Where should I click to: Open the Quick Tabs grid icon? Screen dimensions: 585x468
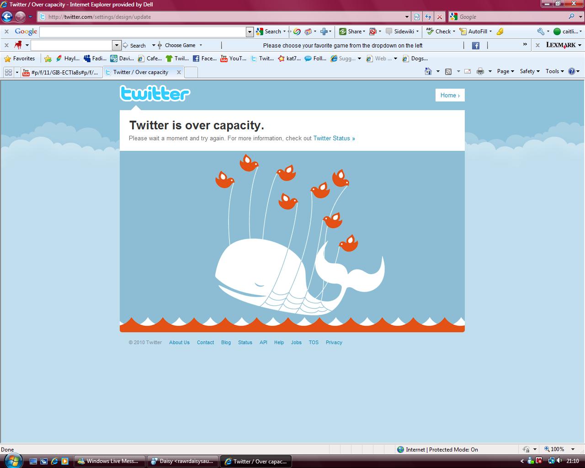8,72
